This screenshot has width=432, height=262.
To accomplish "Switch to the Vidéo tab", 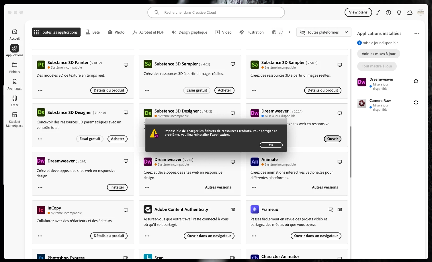I will 224,32.
